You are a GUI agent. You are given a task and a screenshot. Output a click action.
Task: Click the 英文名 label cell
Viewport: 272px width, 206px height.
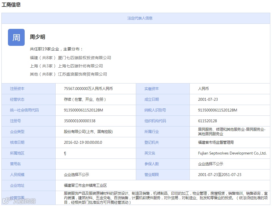(163, 153)
